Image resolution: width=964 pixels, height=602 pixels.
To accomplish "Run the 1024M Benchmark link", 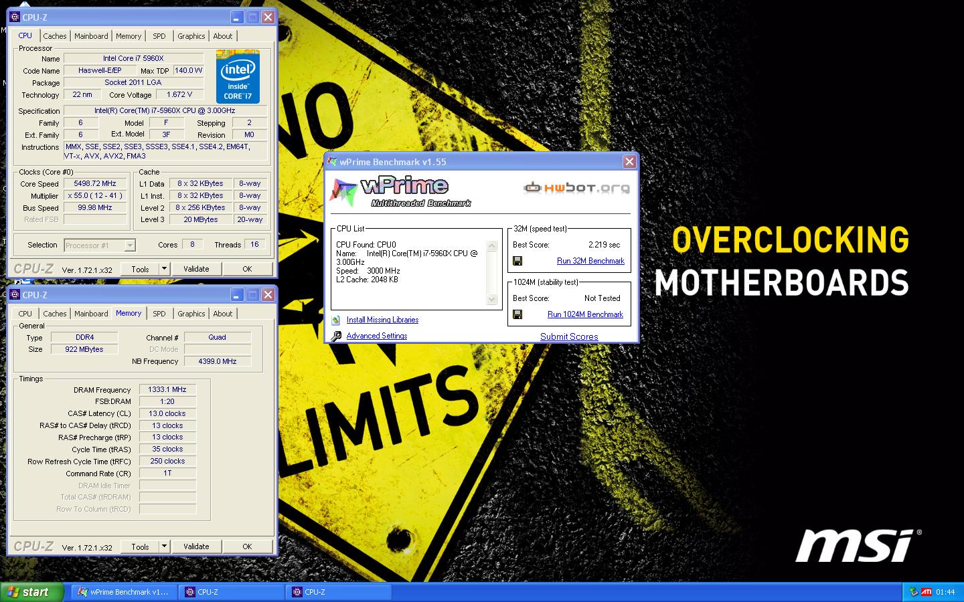I will point(585,314).
